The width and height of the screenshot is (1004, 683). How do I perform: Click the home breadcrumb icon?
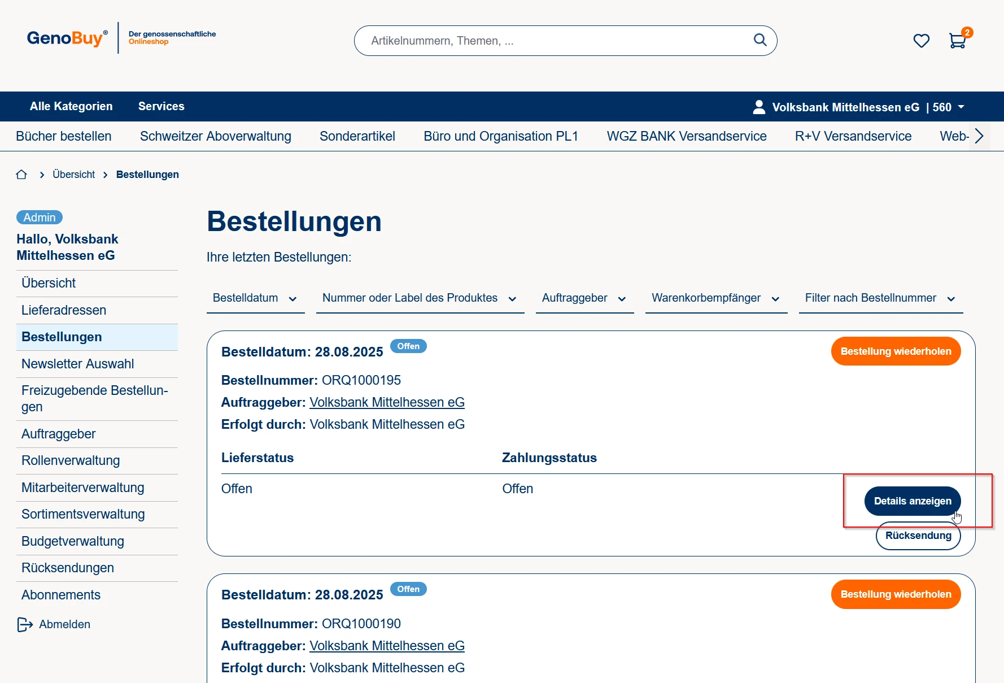coord(21,175)
